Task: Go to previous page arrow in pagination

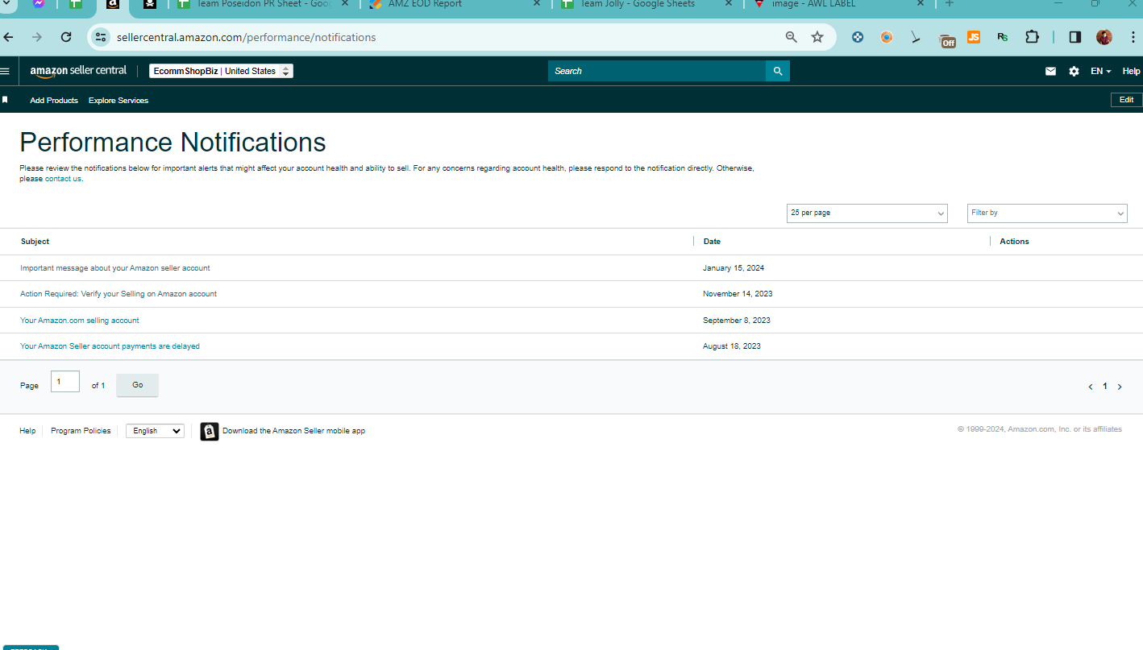Action: [1091, 387]
